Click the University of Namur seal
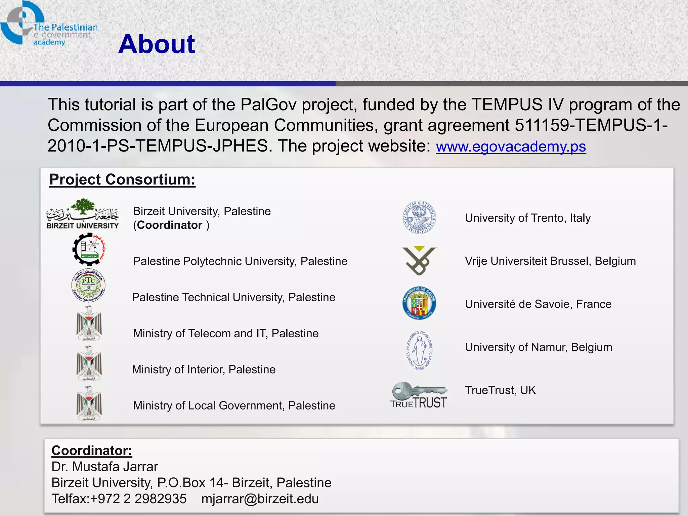The height and width of the screenshot is (516, 688). (419, 351)
